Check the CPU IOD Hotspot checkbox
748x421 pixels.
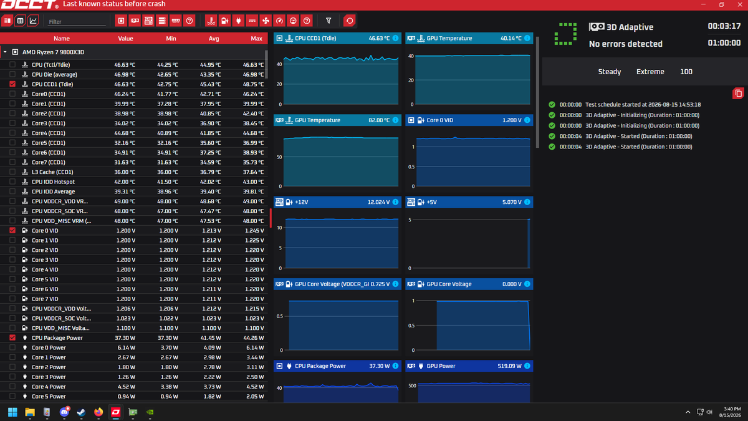13,182
